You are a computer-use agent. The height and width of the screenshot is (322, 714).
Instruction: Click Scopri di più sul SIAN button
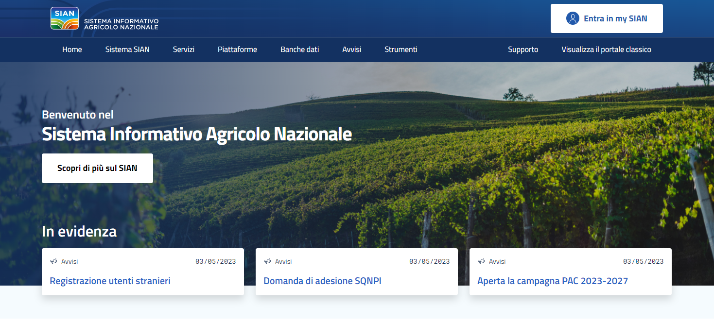97,169
